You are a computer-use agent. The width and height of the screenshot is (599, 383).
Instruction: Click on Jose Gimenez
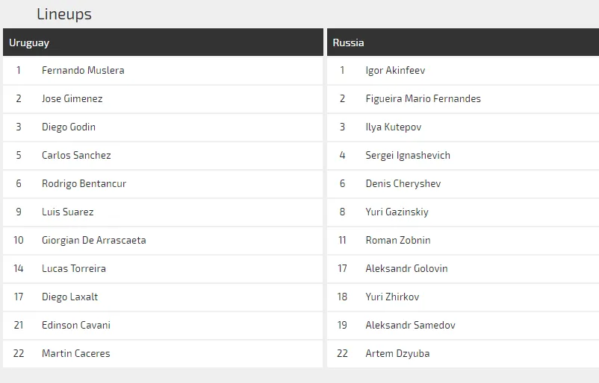(x=72, y=98)
